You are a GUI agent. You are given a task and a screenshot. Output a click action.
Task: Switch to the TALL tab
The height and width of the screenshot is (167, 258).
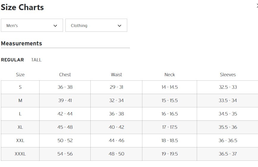36,60
